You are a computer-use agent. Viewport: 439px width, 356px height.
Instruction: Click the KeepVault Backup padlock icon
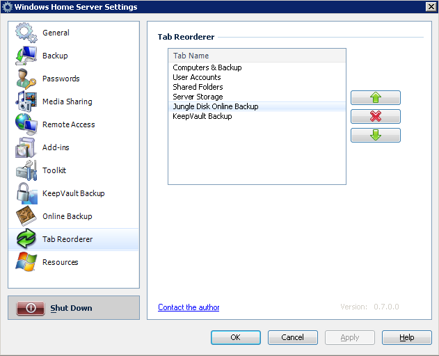tap(26, 193)
